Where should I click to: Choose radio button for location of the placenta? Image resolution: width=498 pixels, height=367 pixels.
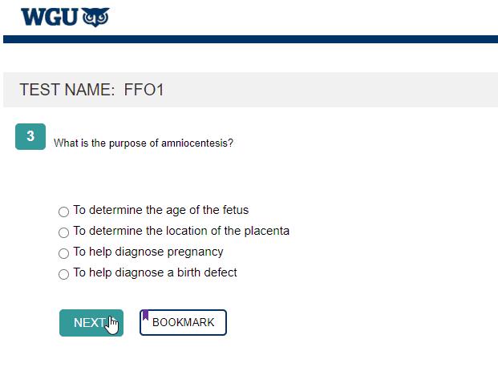63,232
